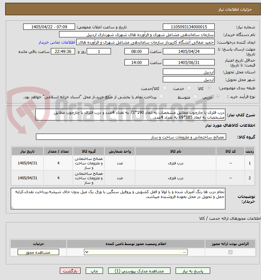Toggle the اسناد خزانه اسلامی payment checkbox
This screenshot has height=280, width=261.
(x=161, y=96)
